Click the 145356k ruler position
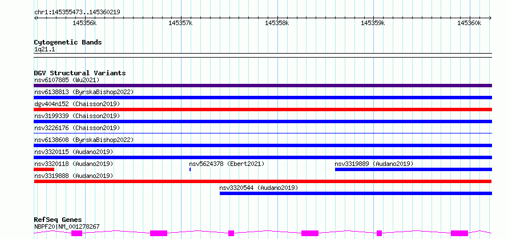This screenshot has width=508, height=239. [84, 23]
